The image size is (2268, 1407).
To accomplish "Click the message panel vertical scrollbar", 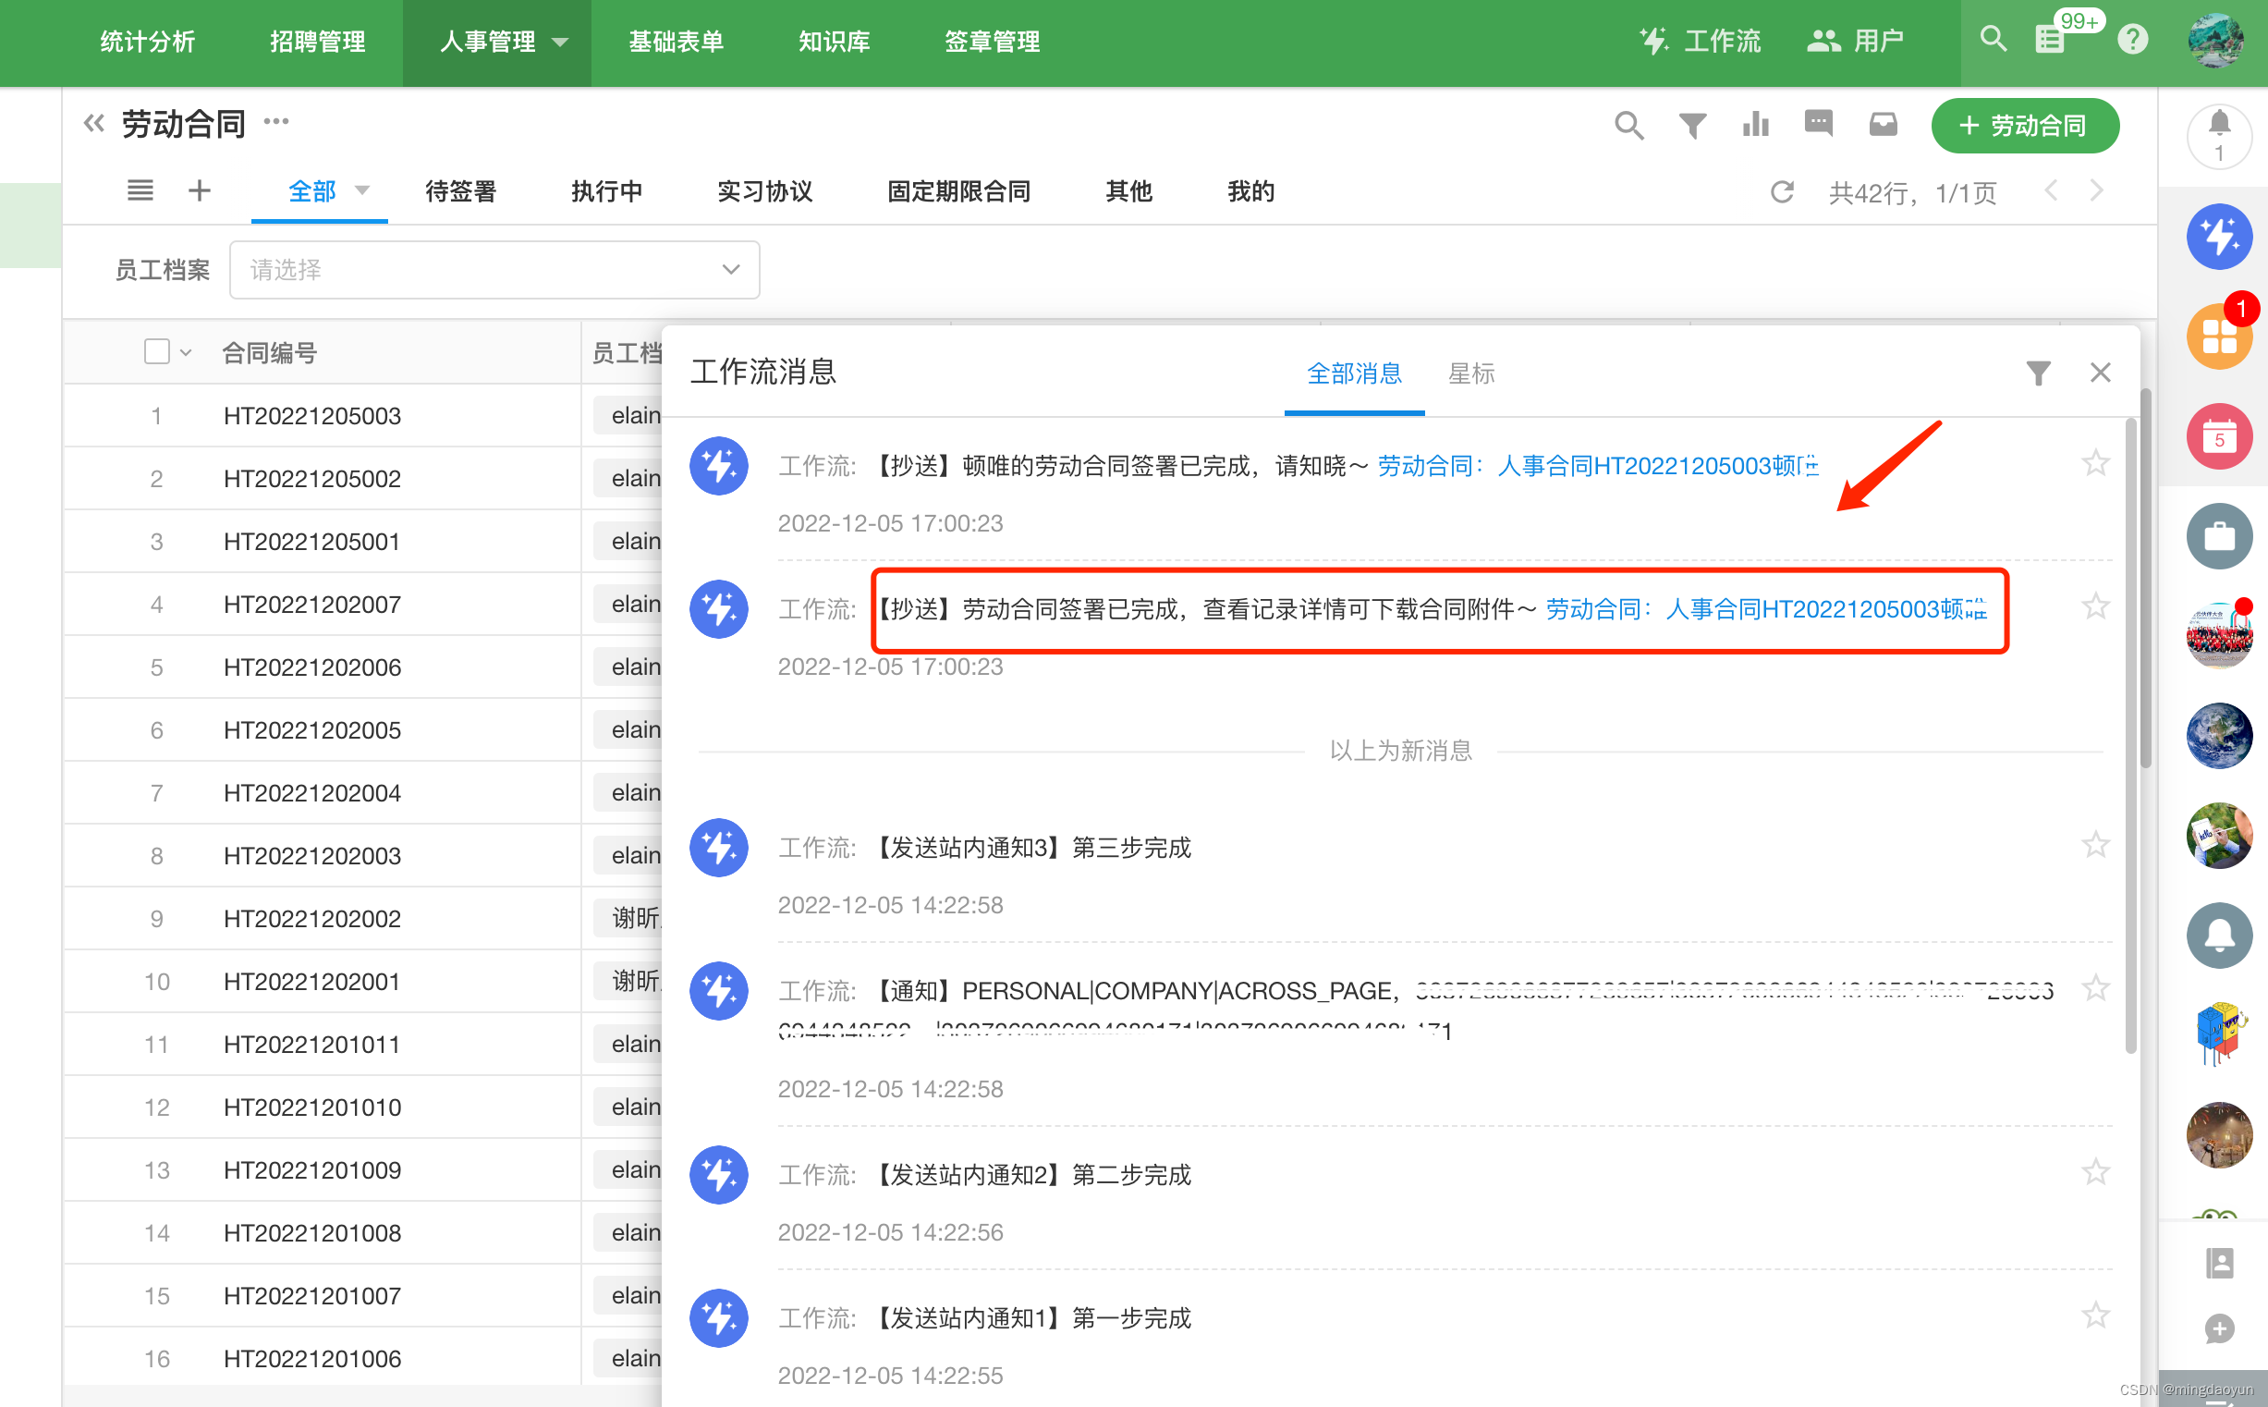I will coord(2131,735).
